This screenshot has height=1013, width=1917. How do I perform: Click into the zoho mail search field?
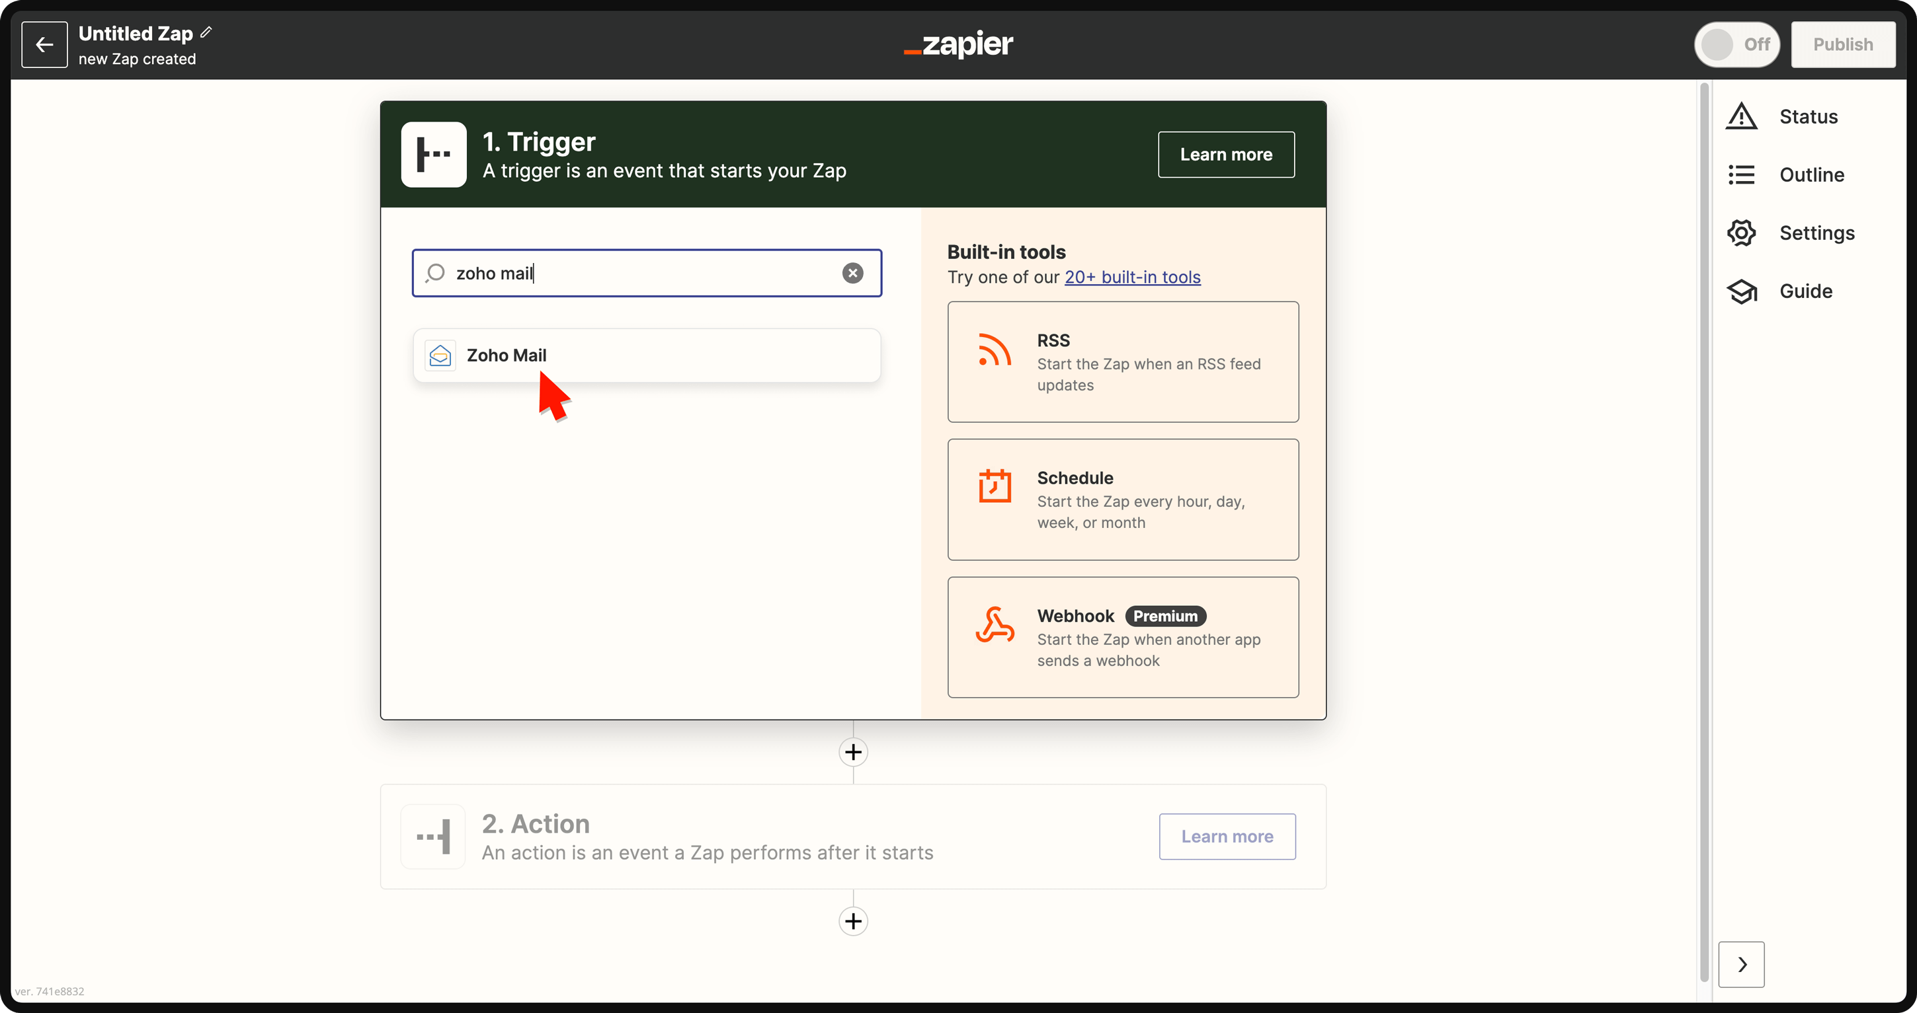(647, 273)
